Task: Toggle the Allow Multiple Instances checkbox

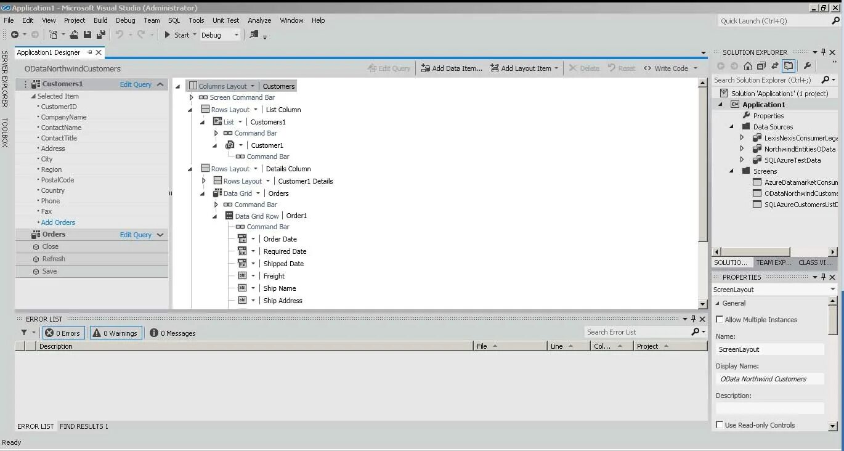Action: click(720, 320)
